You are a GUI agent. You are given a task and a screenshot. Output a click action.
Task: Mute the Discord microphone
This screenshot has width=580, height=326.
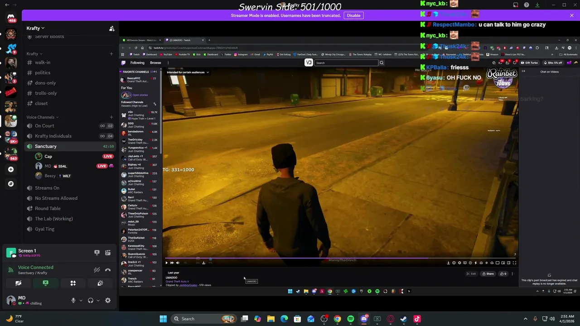[x=73, y=300]
